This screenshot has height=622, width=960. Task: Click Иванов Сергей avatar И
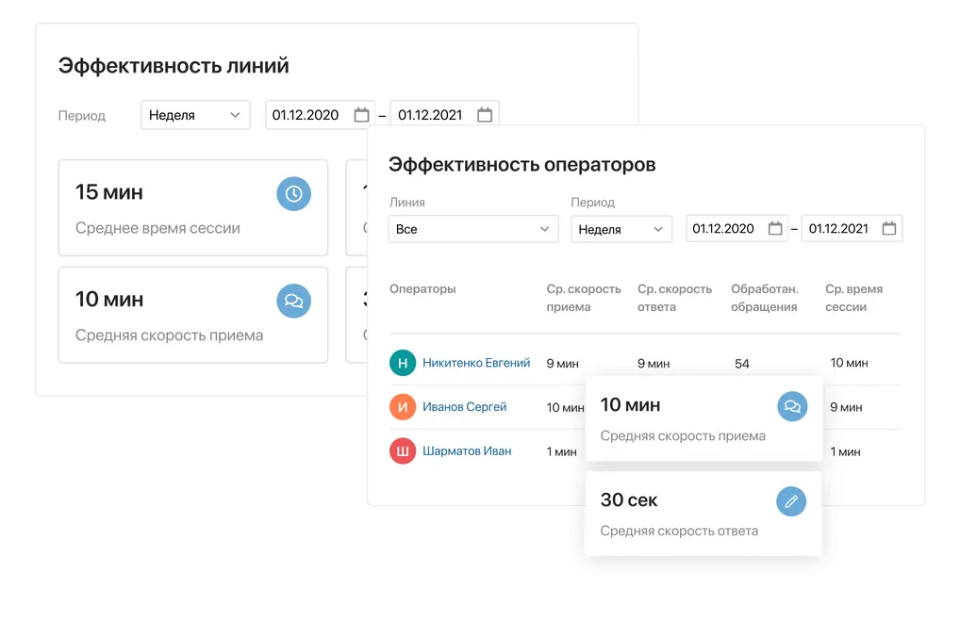pos(403,407)
